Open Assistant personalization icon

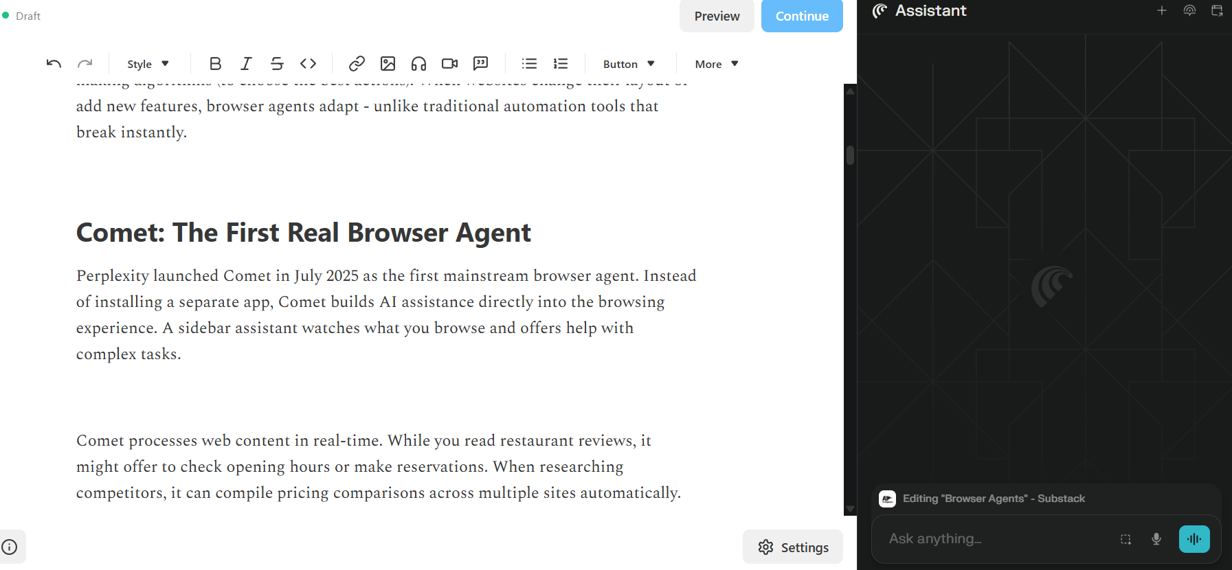1189,10
